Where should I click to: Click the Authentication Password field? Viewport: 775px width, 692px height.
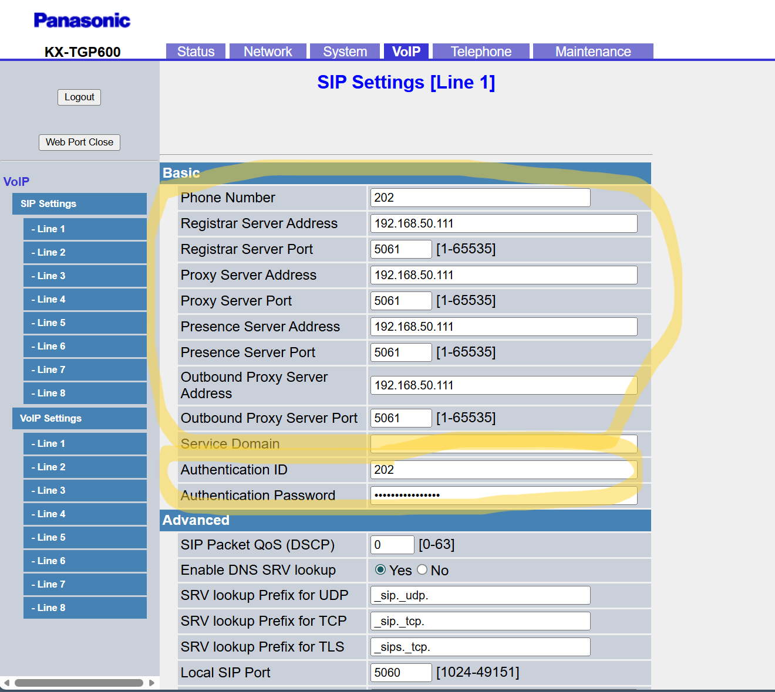coord(503,496)
